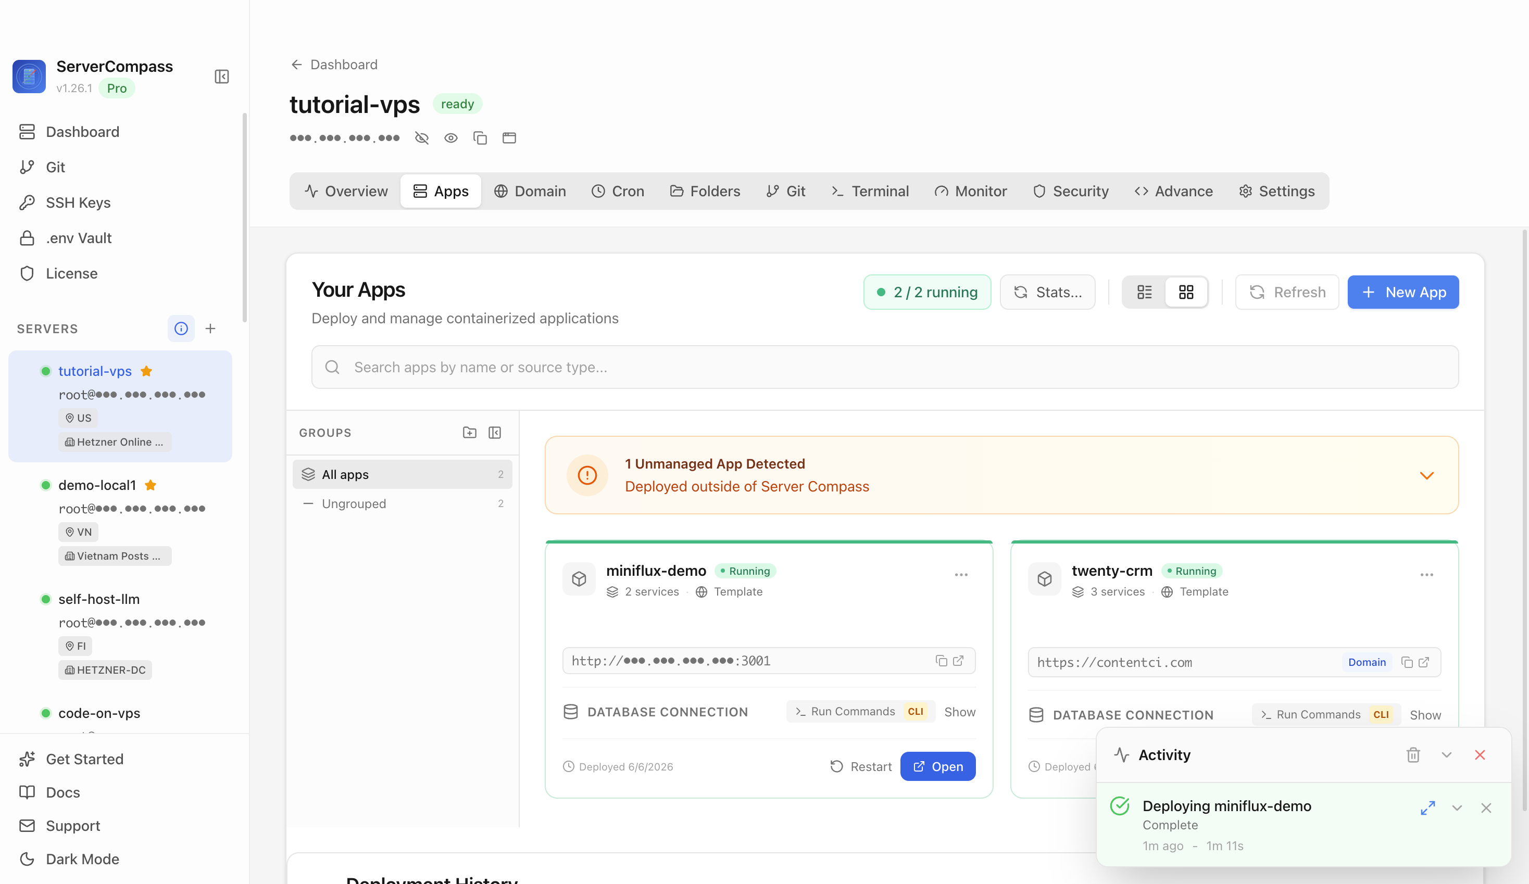Expand the Unmanaged App Detected banner

pyautogui.click(x=1427, y=475)
